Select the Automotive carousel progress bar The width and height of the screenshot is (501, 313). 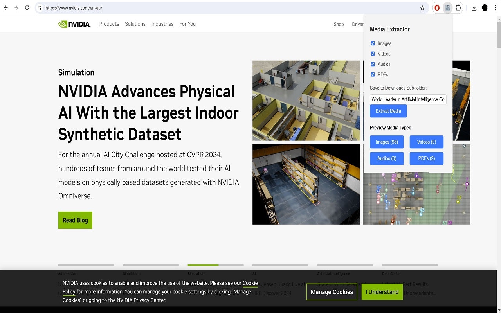86,265
